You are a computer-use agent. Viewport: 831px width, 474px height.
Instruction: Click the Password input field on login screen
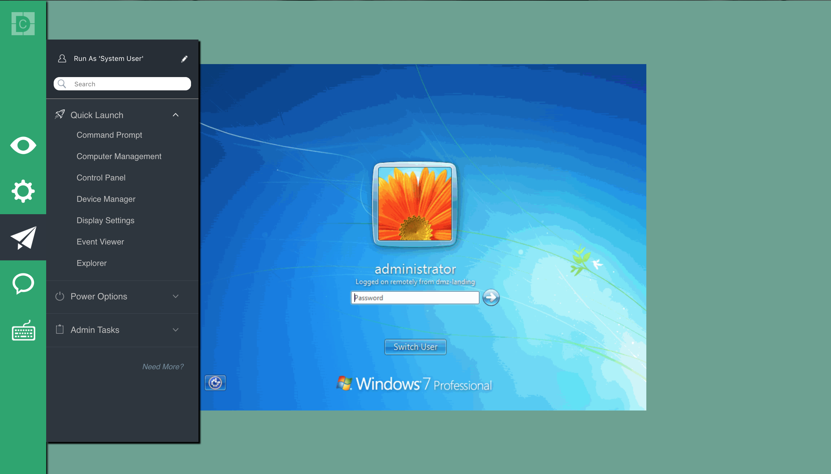(x=415, y=297)
